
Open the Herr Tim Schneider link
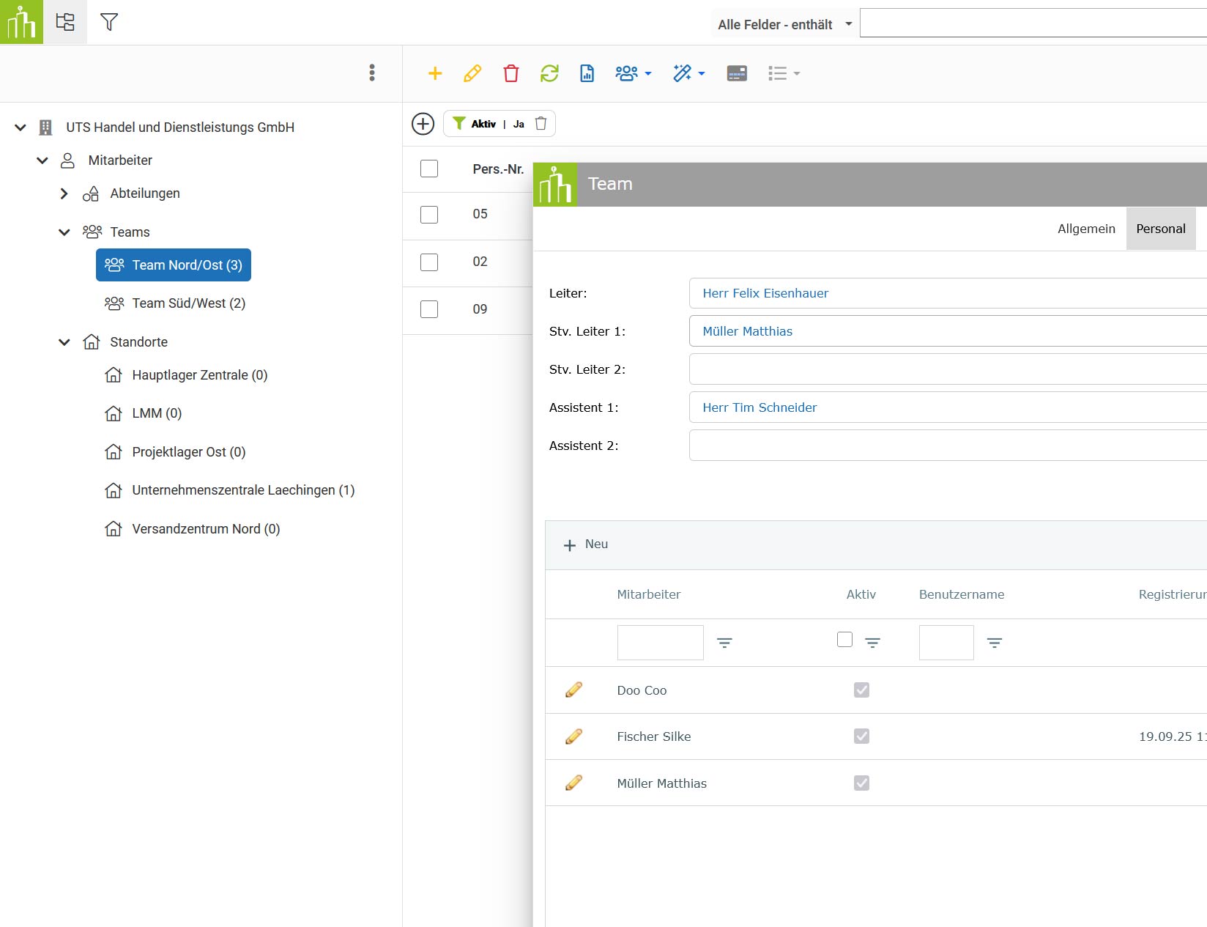pyautogui.click(x=760, y=407)
